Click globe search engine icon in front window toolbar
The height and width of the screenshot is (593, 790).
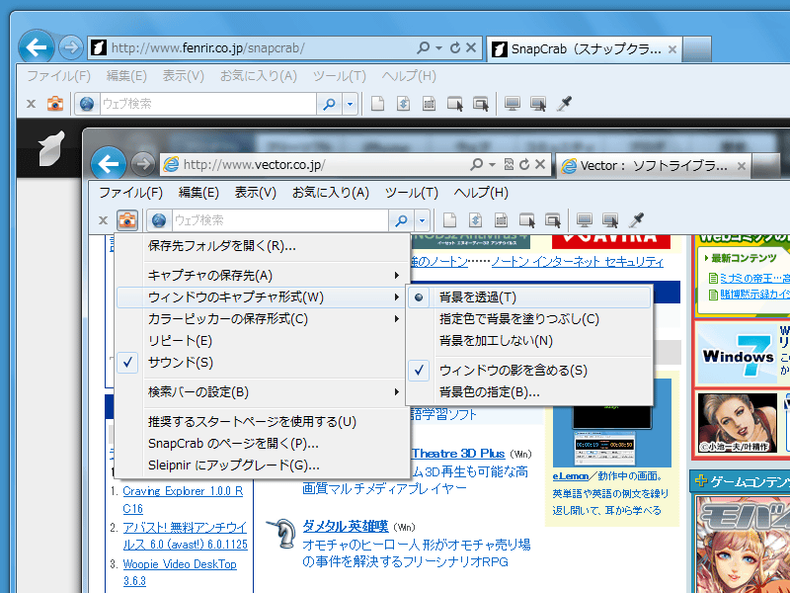pyautogui.click(x=159, y=220)
